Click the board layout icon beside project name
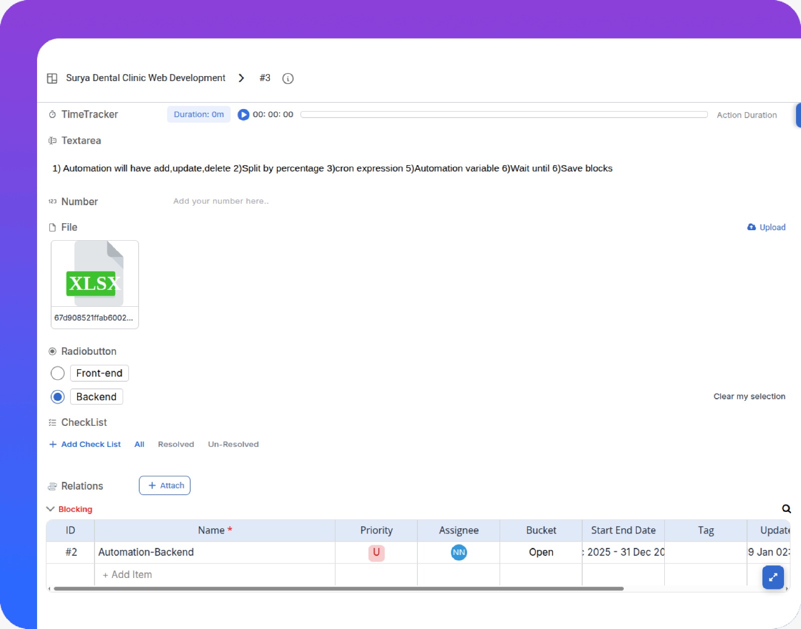The height and width of the screenshot is (629, 801). [x=52, y=79]
